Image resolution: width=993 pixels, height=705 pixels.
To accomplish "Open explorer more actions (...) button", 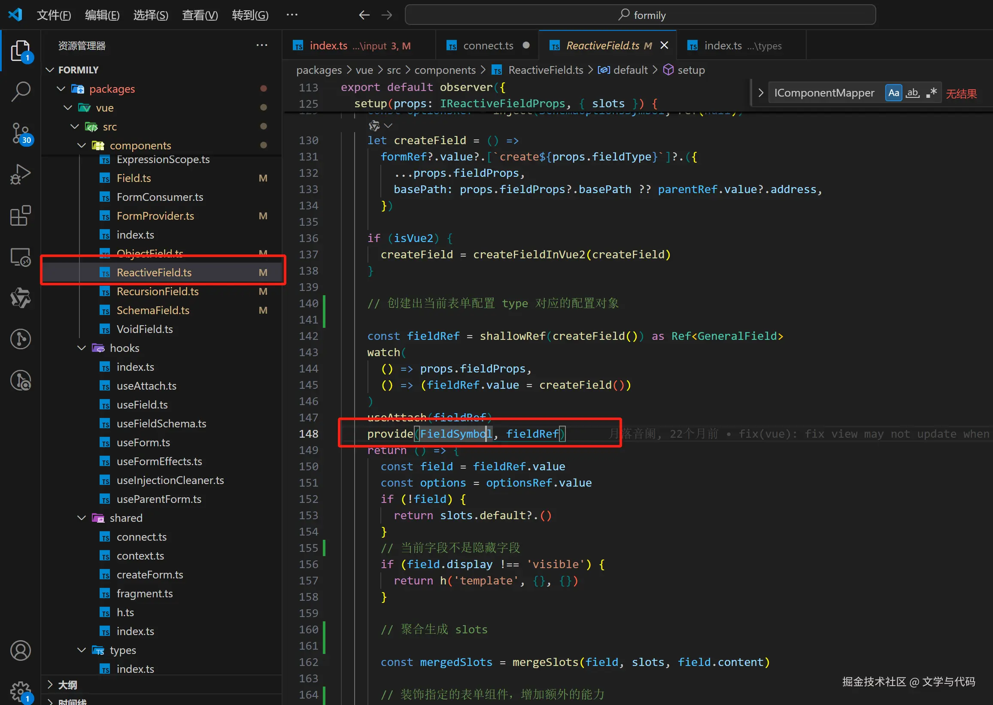I will pos(261,45).
